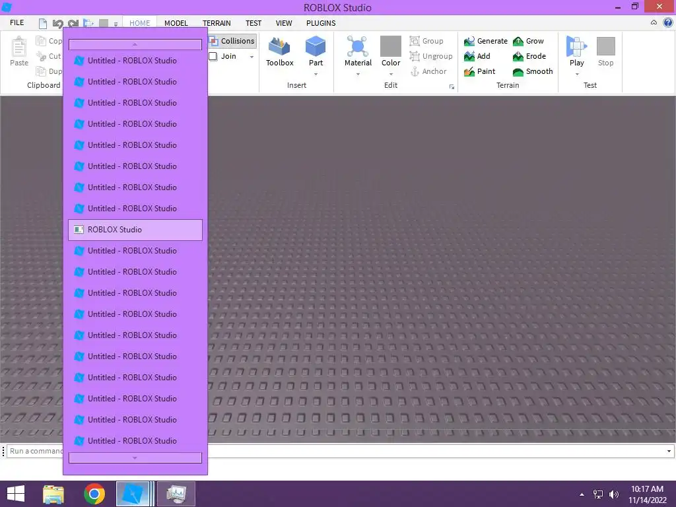Image resolution: width=676 pixels, height=507 pixels.
Task: Open the Toolbox
Action: 279,51
